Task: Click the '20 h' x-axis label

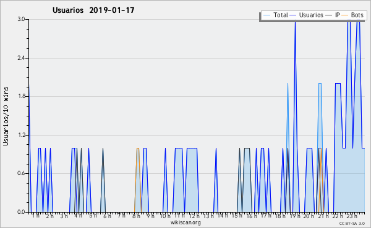Action: [x=309, y=216]
